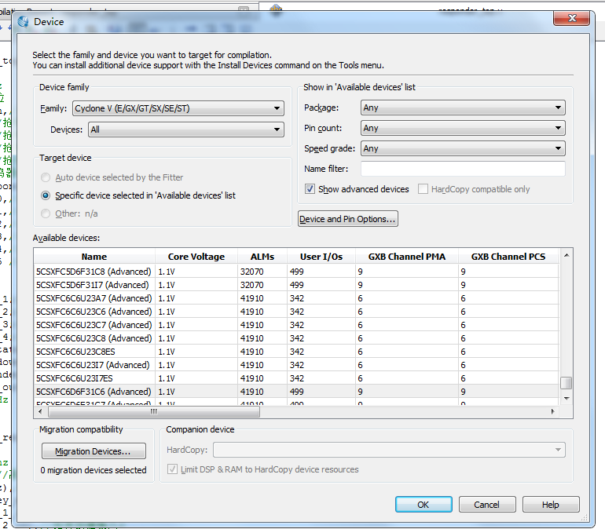The image size is (605, 529).
Task: Open the Devices dropdown set to All
Action: tap(186, 130)
